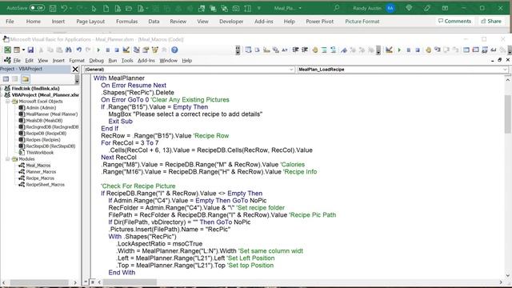Open the Insert UserForm dropdown arrow
This screenshot has width=512, height=288.
pos(23,50)
